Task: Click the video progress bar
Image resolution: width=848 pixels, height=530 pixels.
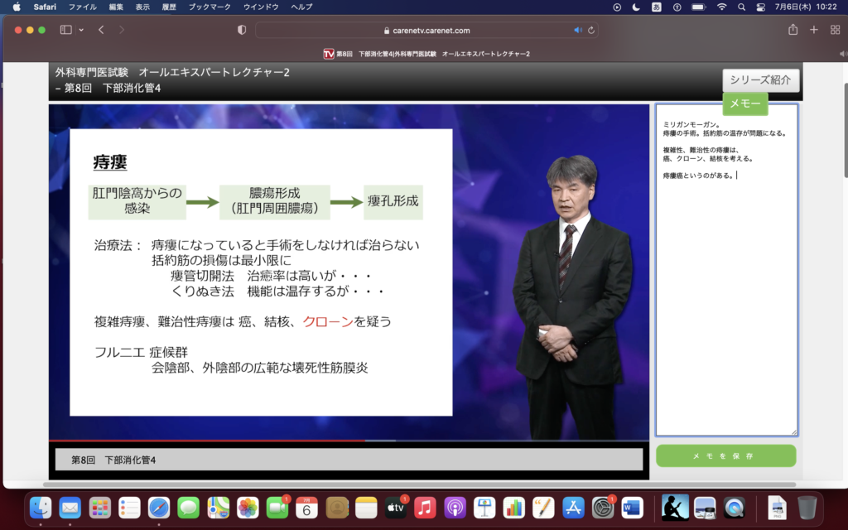Action: [348, 441]
